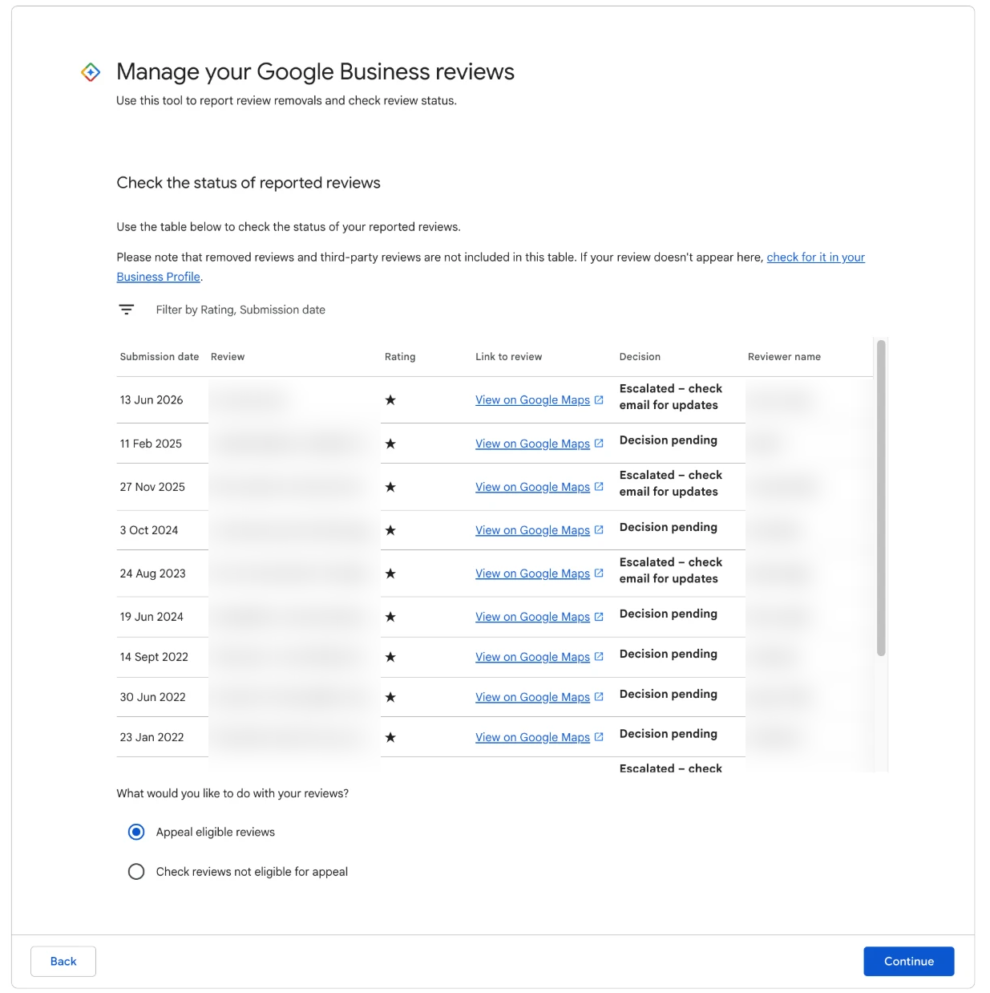This screenshot has width=990, height=993.
Task: Click the 27 Nov 2025 date cell
Action: coord(152,487)
